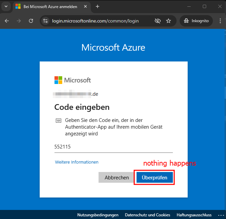Open the 'Weitere Informationen' link
The image size is (226, 219).
[77, 162]
